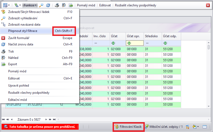Click the horizontal scrollbar right arrow
Viewport: 213px width, 132px height.
click(209, 119)
